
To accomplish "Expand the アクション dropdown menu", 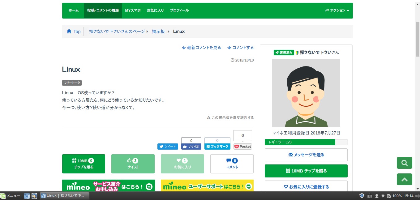I will (x=337, y=11).
